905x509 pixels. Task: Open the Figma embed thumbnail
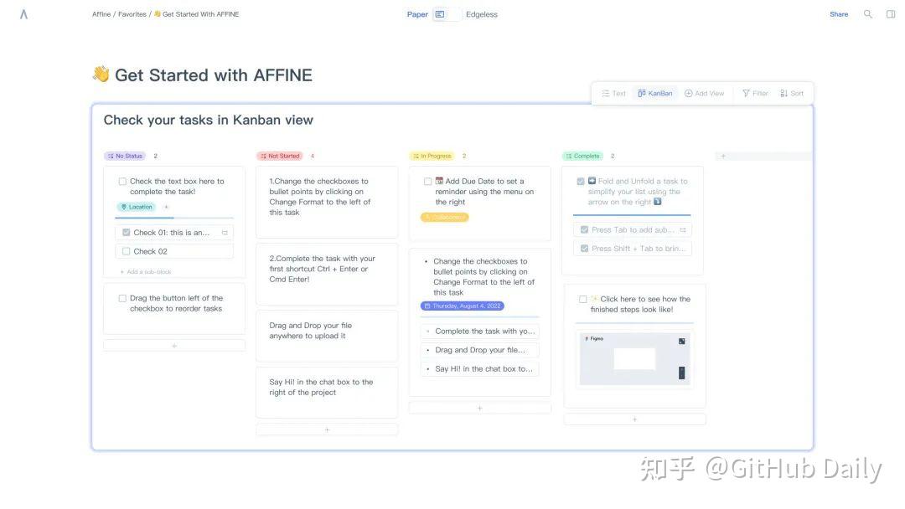click(635, 358)
